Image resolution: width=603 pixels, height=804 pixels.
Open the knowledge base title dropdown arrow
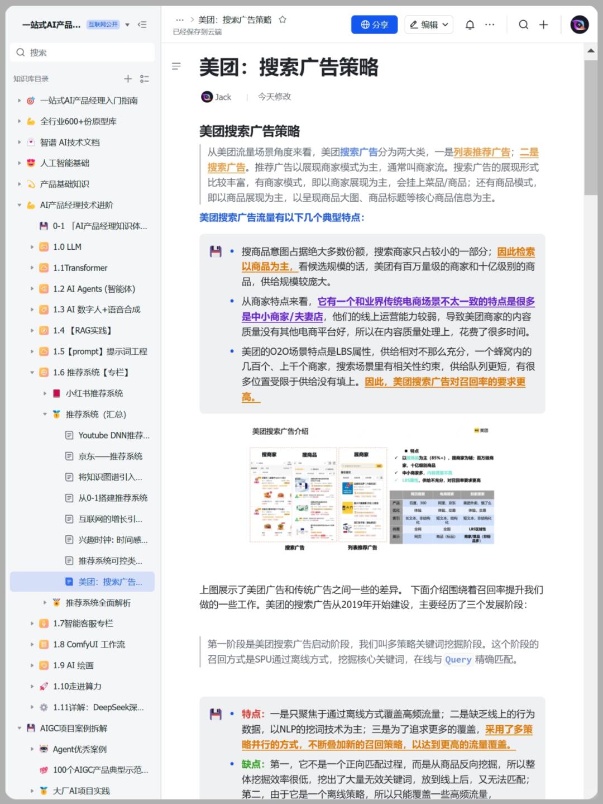point(127,25)
